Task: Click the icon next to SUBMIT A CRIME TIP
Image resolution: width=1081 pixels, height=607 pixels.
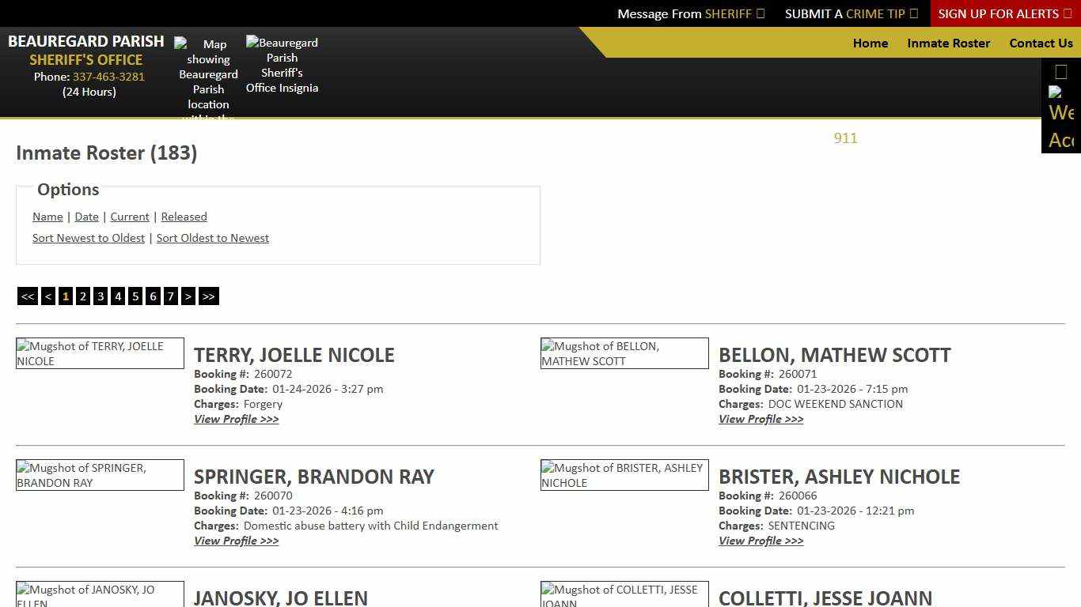Action: click(x=914, y=13)
